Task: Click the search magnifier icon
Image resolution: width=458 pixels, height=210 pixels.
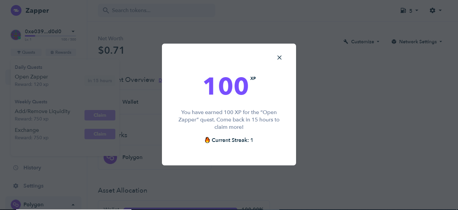Action: point(106,10)
